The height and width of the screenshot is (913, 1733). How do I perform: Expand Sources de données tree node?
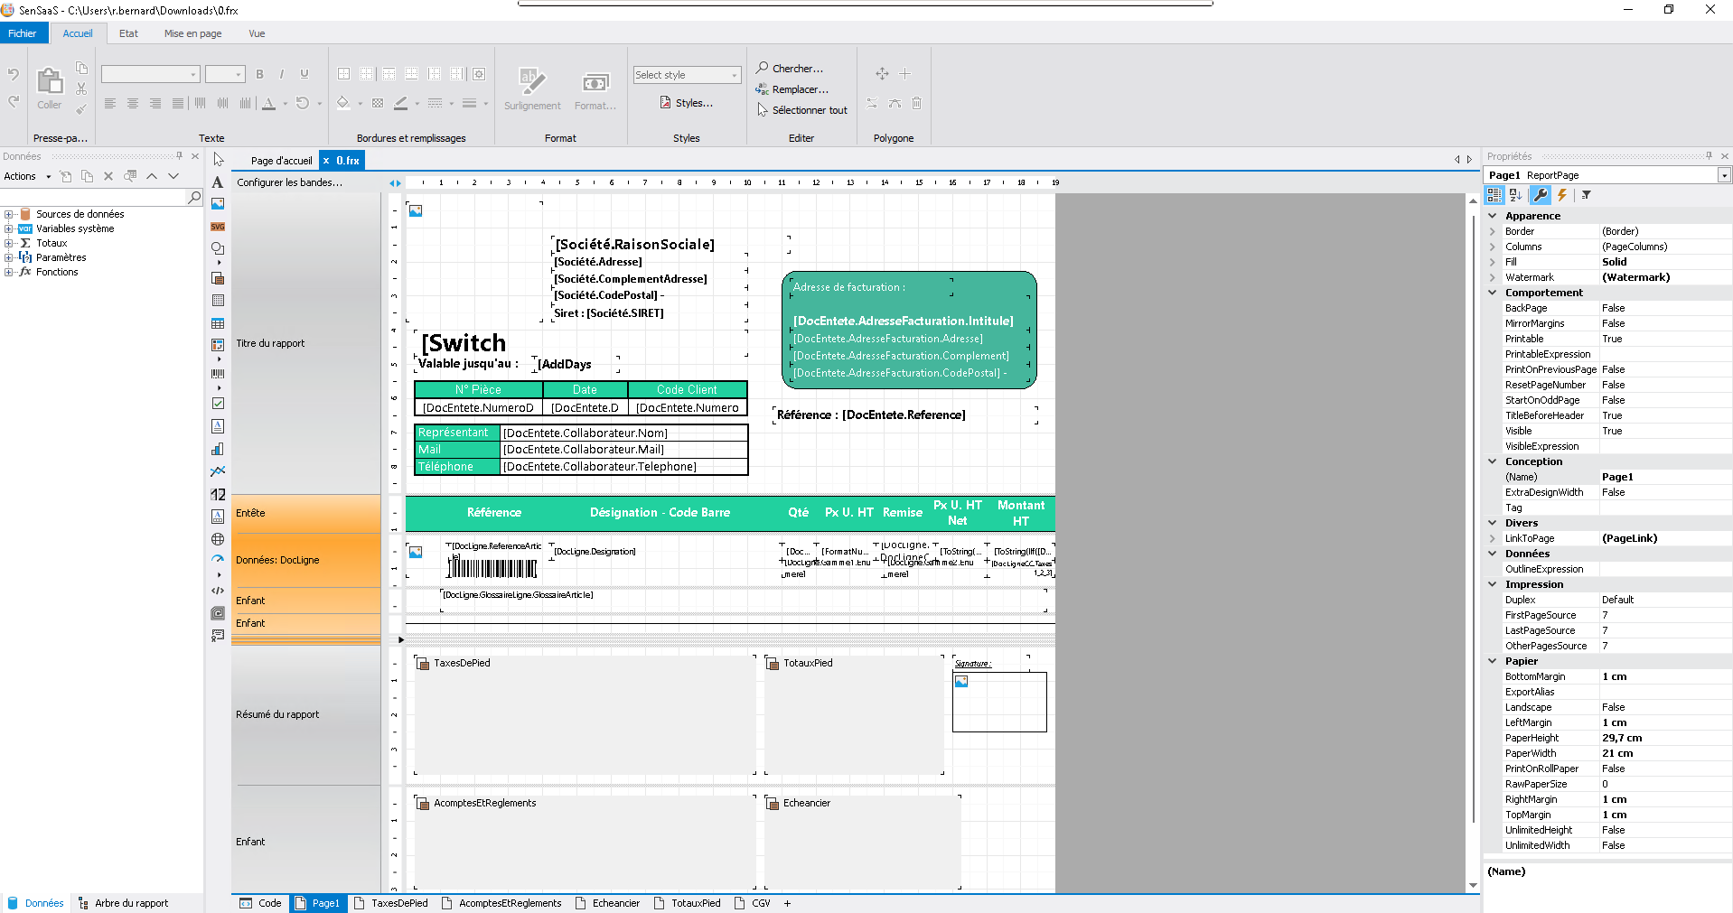click(9, 215)
